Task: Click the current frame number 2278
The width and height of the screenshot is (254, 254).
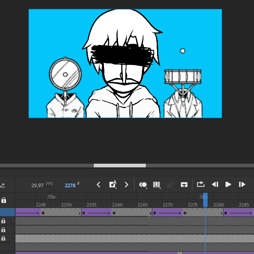Action: coord(70,185)
